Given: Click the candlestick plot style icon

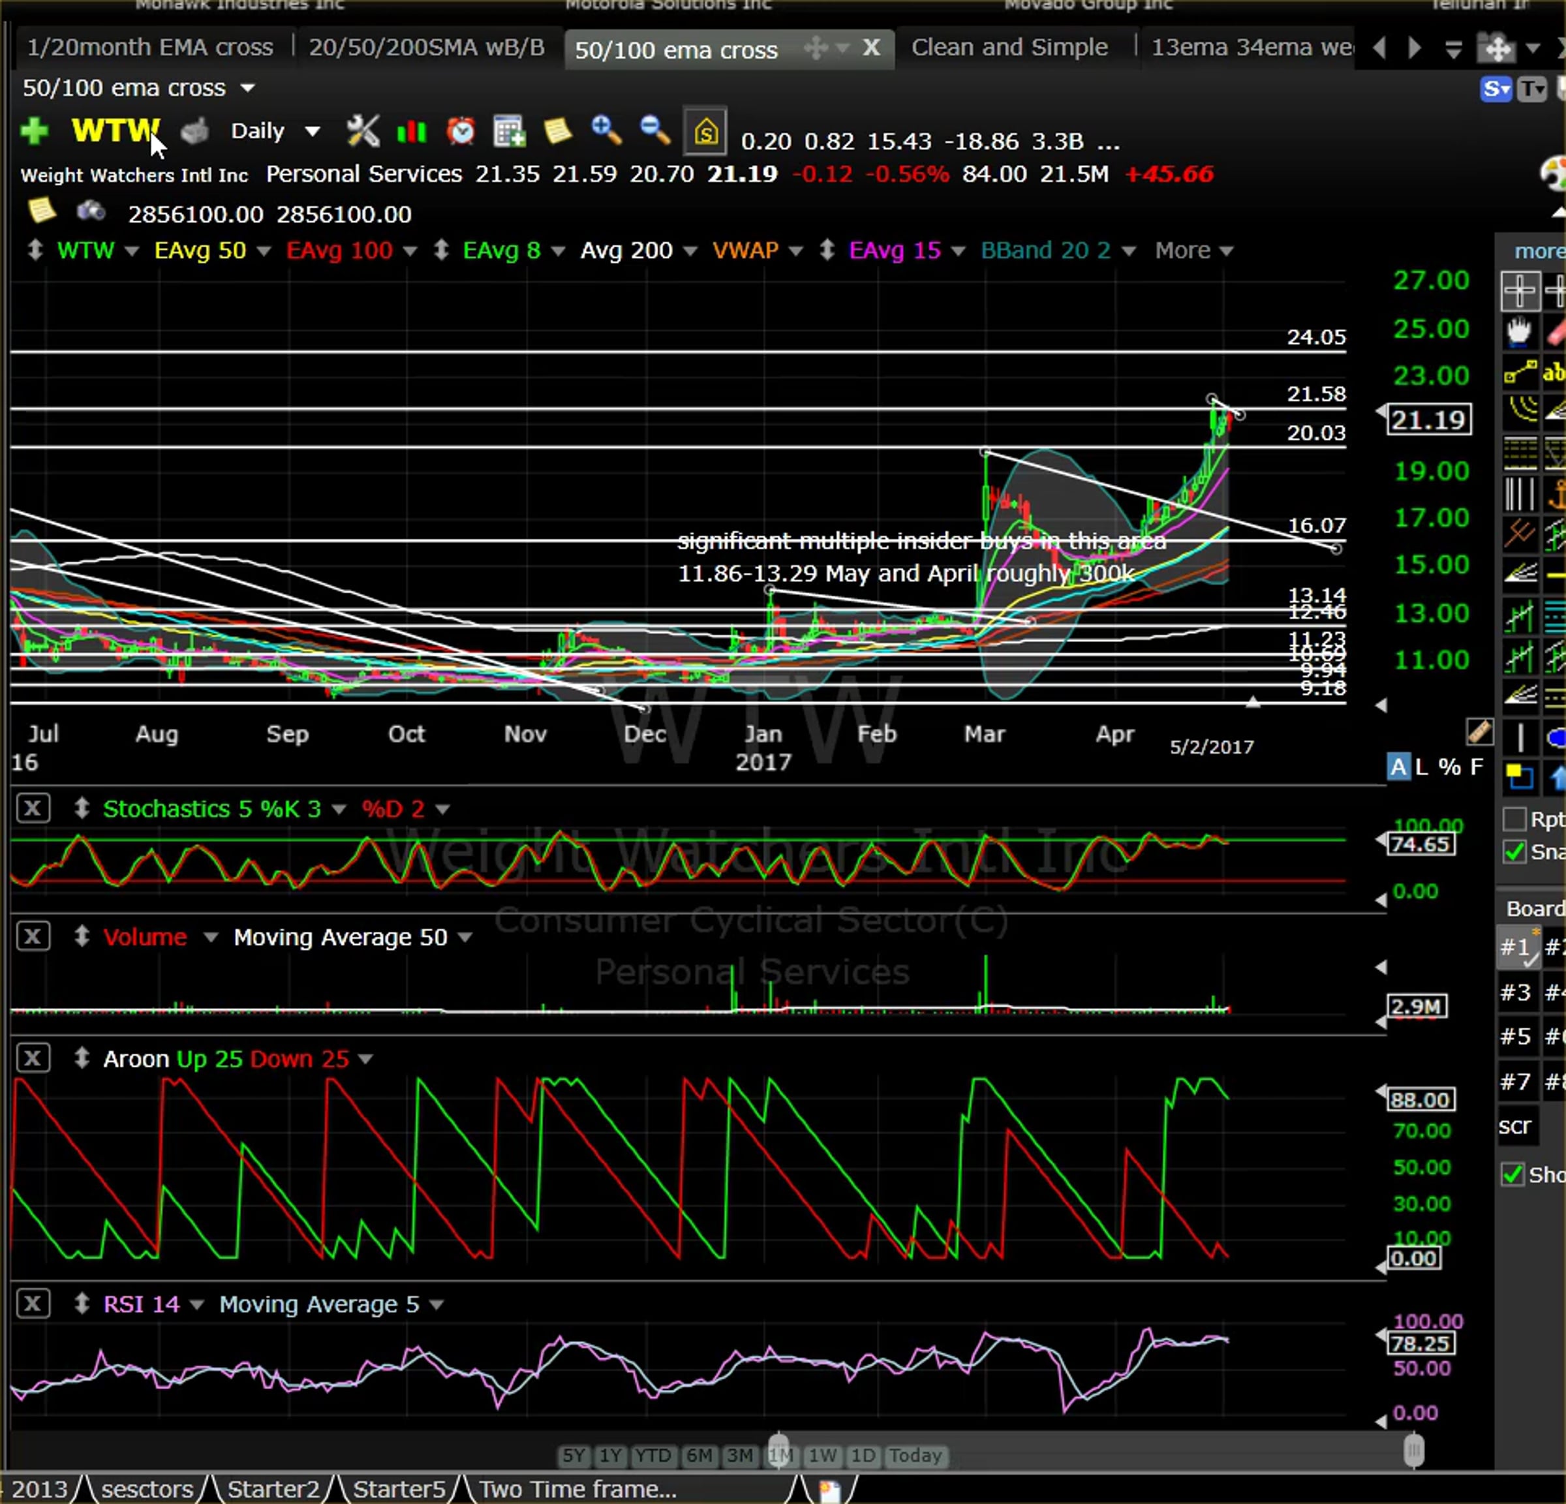Looking at the screenshot, I should tap(412, 131).
